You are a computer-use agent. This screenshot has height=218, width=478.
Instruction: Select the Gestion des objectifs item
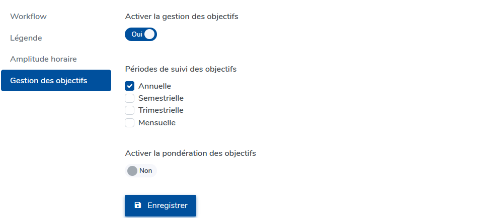point(49,81)
